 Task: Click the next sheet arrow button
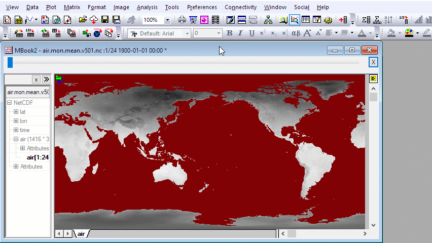(67, 234)
